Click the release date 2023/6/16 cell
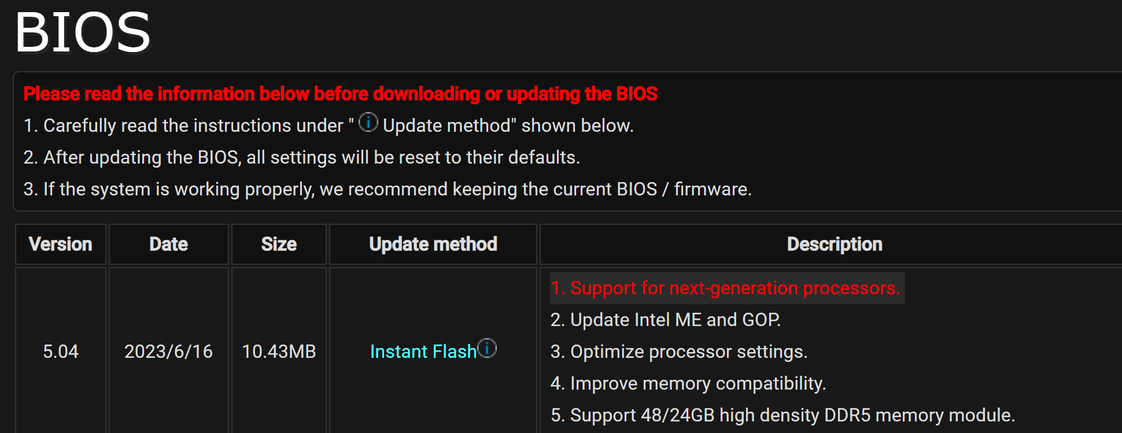This screenshot has width=1122, height=433. (168, 351)
